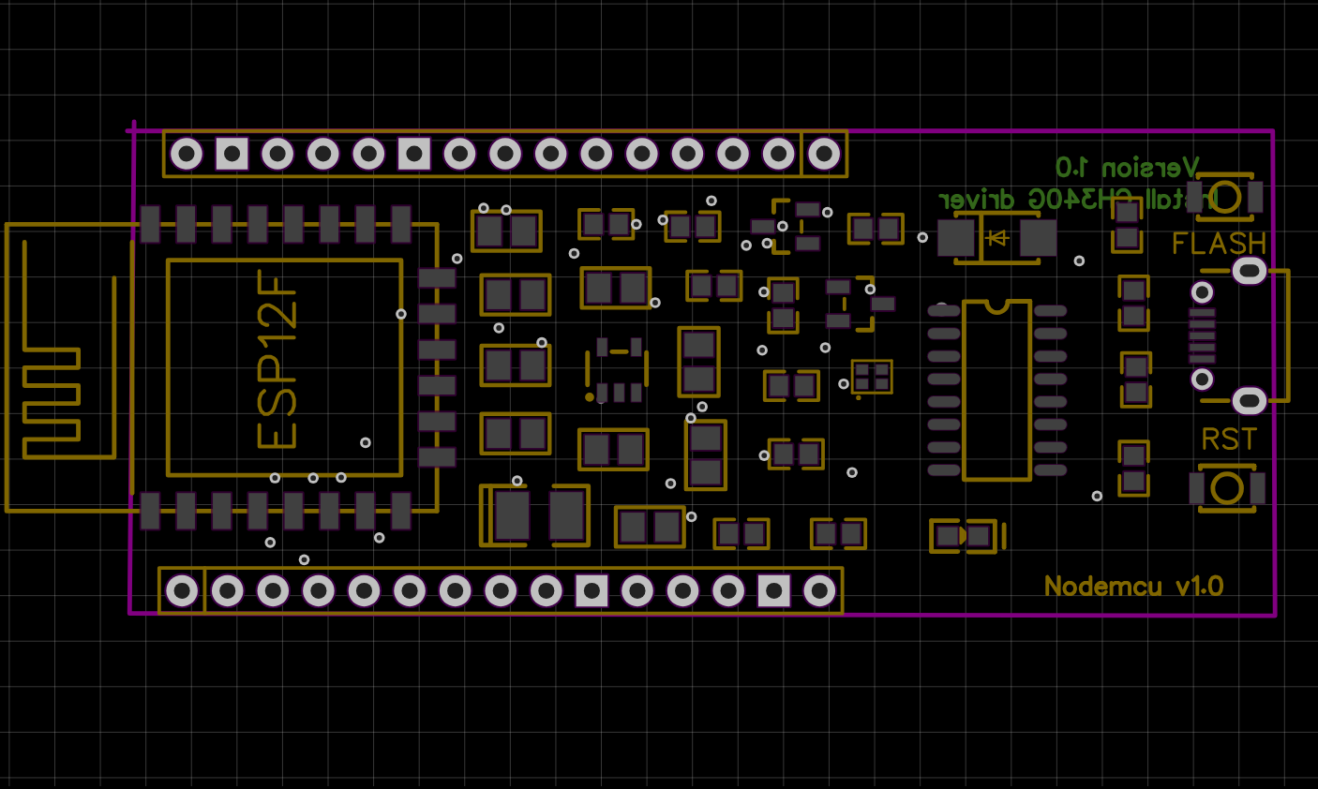This screenshot has height=789, width=1318.
Task: Select the push button footprint above the FLASH label
Action: coord(1224,197)
